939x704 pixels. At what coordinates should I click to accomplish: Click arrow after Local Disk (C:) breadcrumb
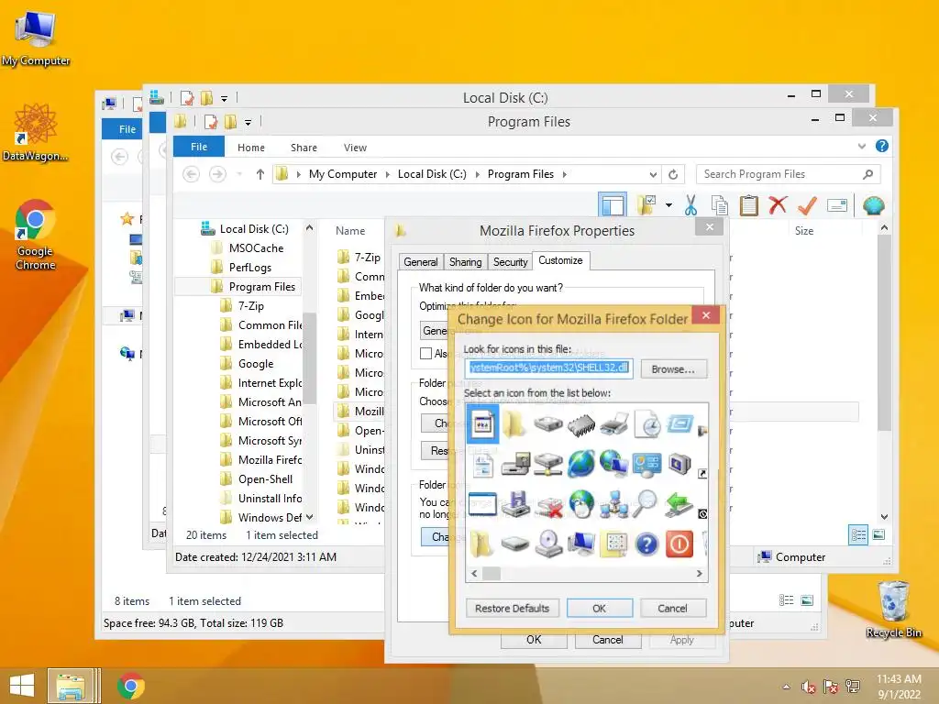coord(477,174)
